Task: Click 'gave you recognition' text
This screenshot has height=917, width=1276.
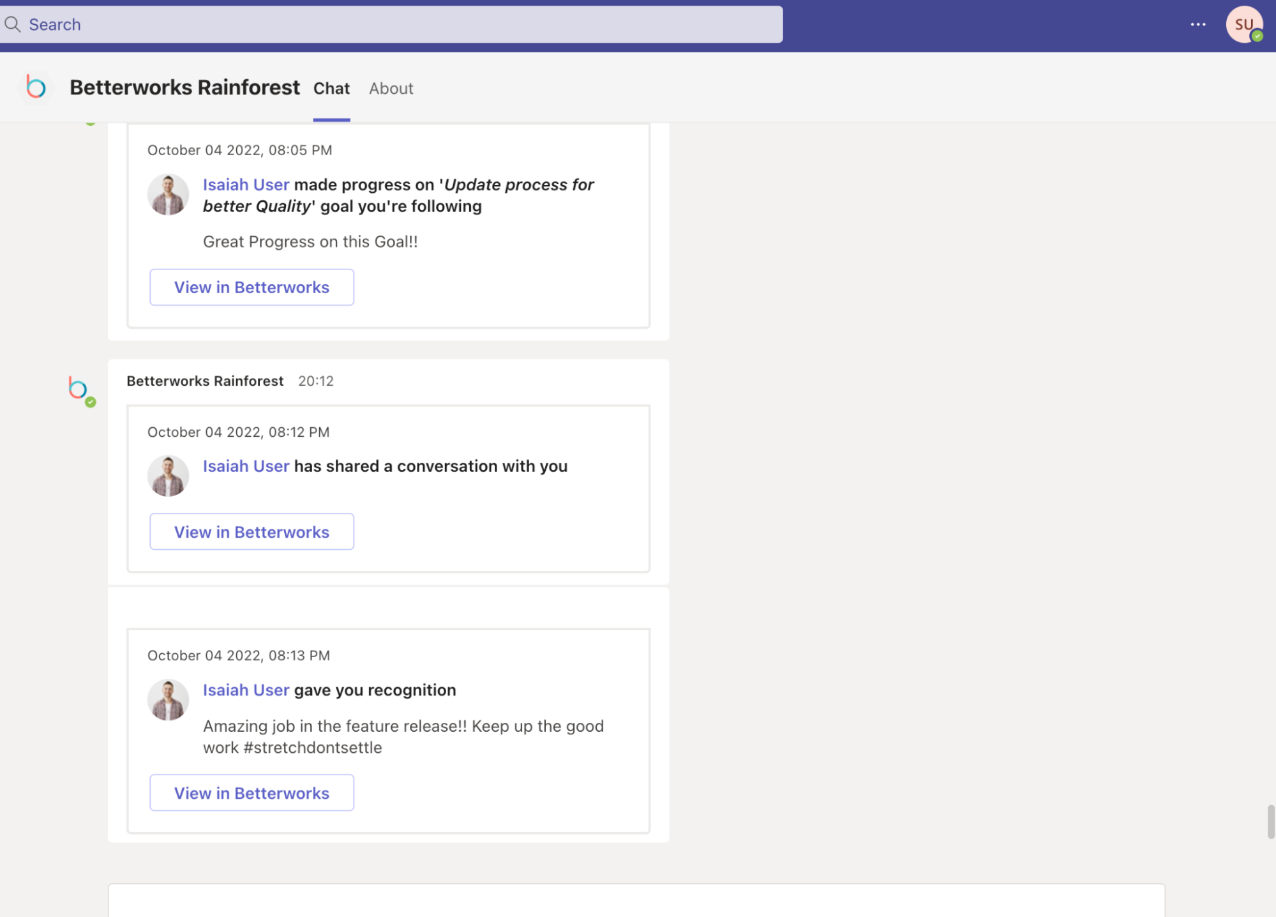Action: click(x=375, y=690)
